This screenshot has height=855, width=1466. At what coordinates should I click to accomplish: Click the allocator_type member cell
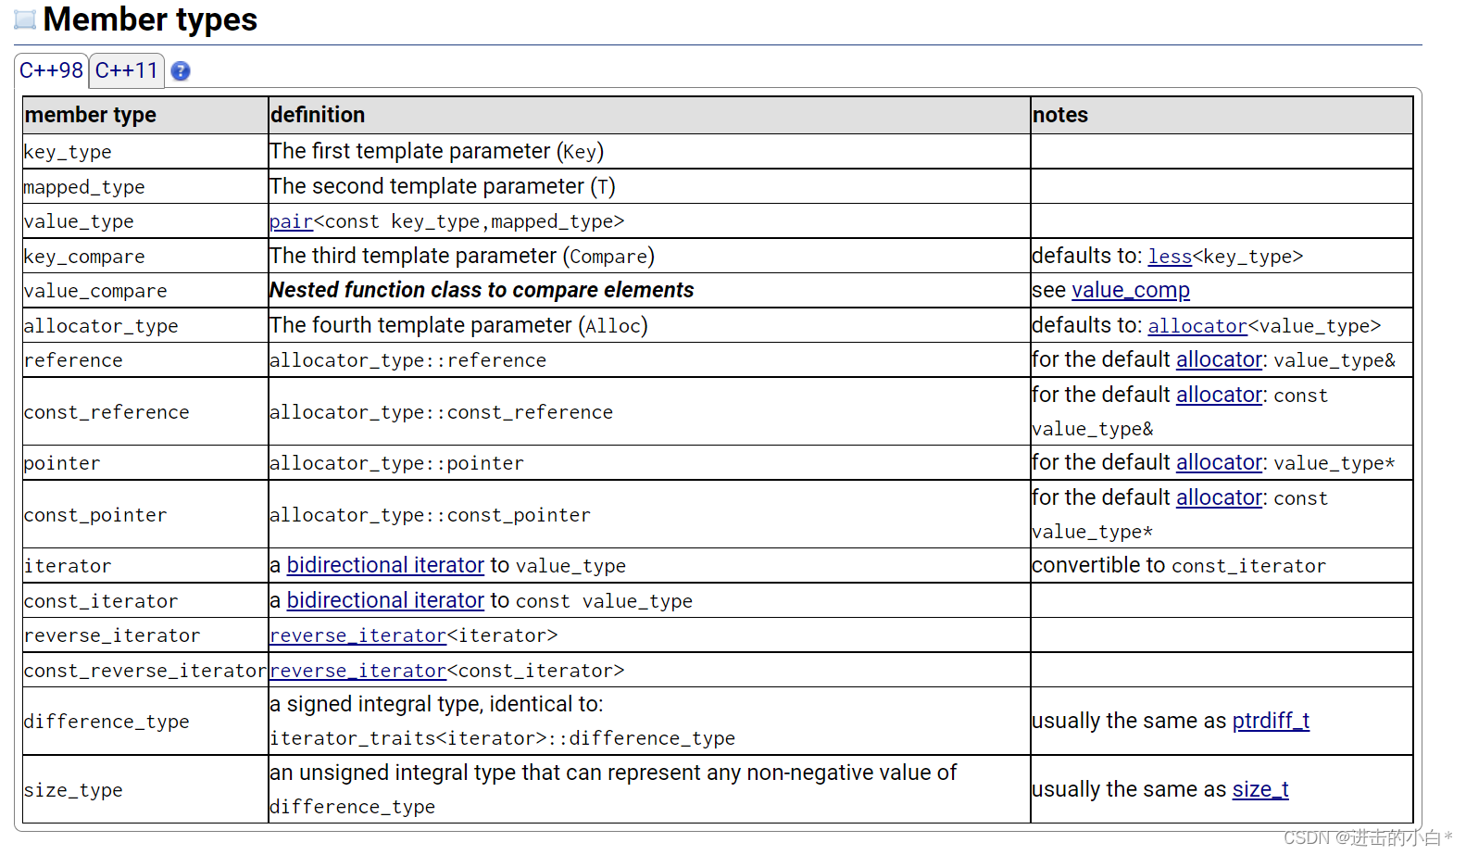[145, 326]
